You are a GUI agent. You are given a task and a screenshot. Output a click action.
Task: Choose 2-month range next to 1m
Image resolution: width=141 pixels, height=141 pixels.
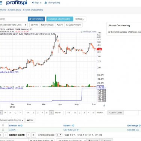point(33,112)
